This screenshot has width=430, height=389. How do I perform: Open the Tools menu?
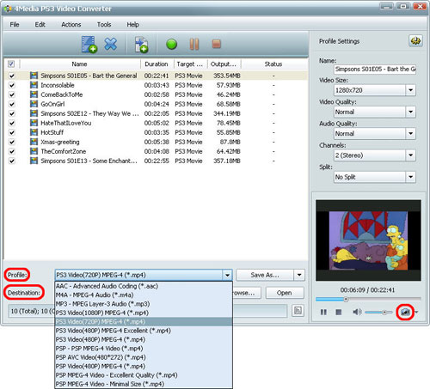pyautogui.click(x=104, y=25)
